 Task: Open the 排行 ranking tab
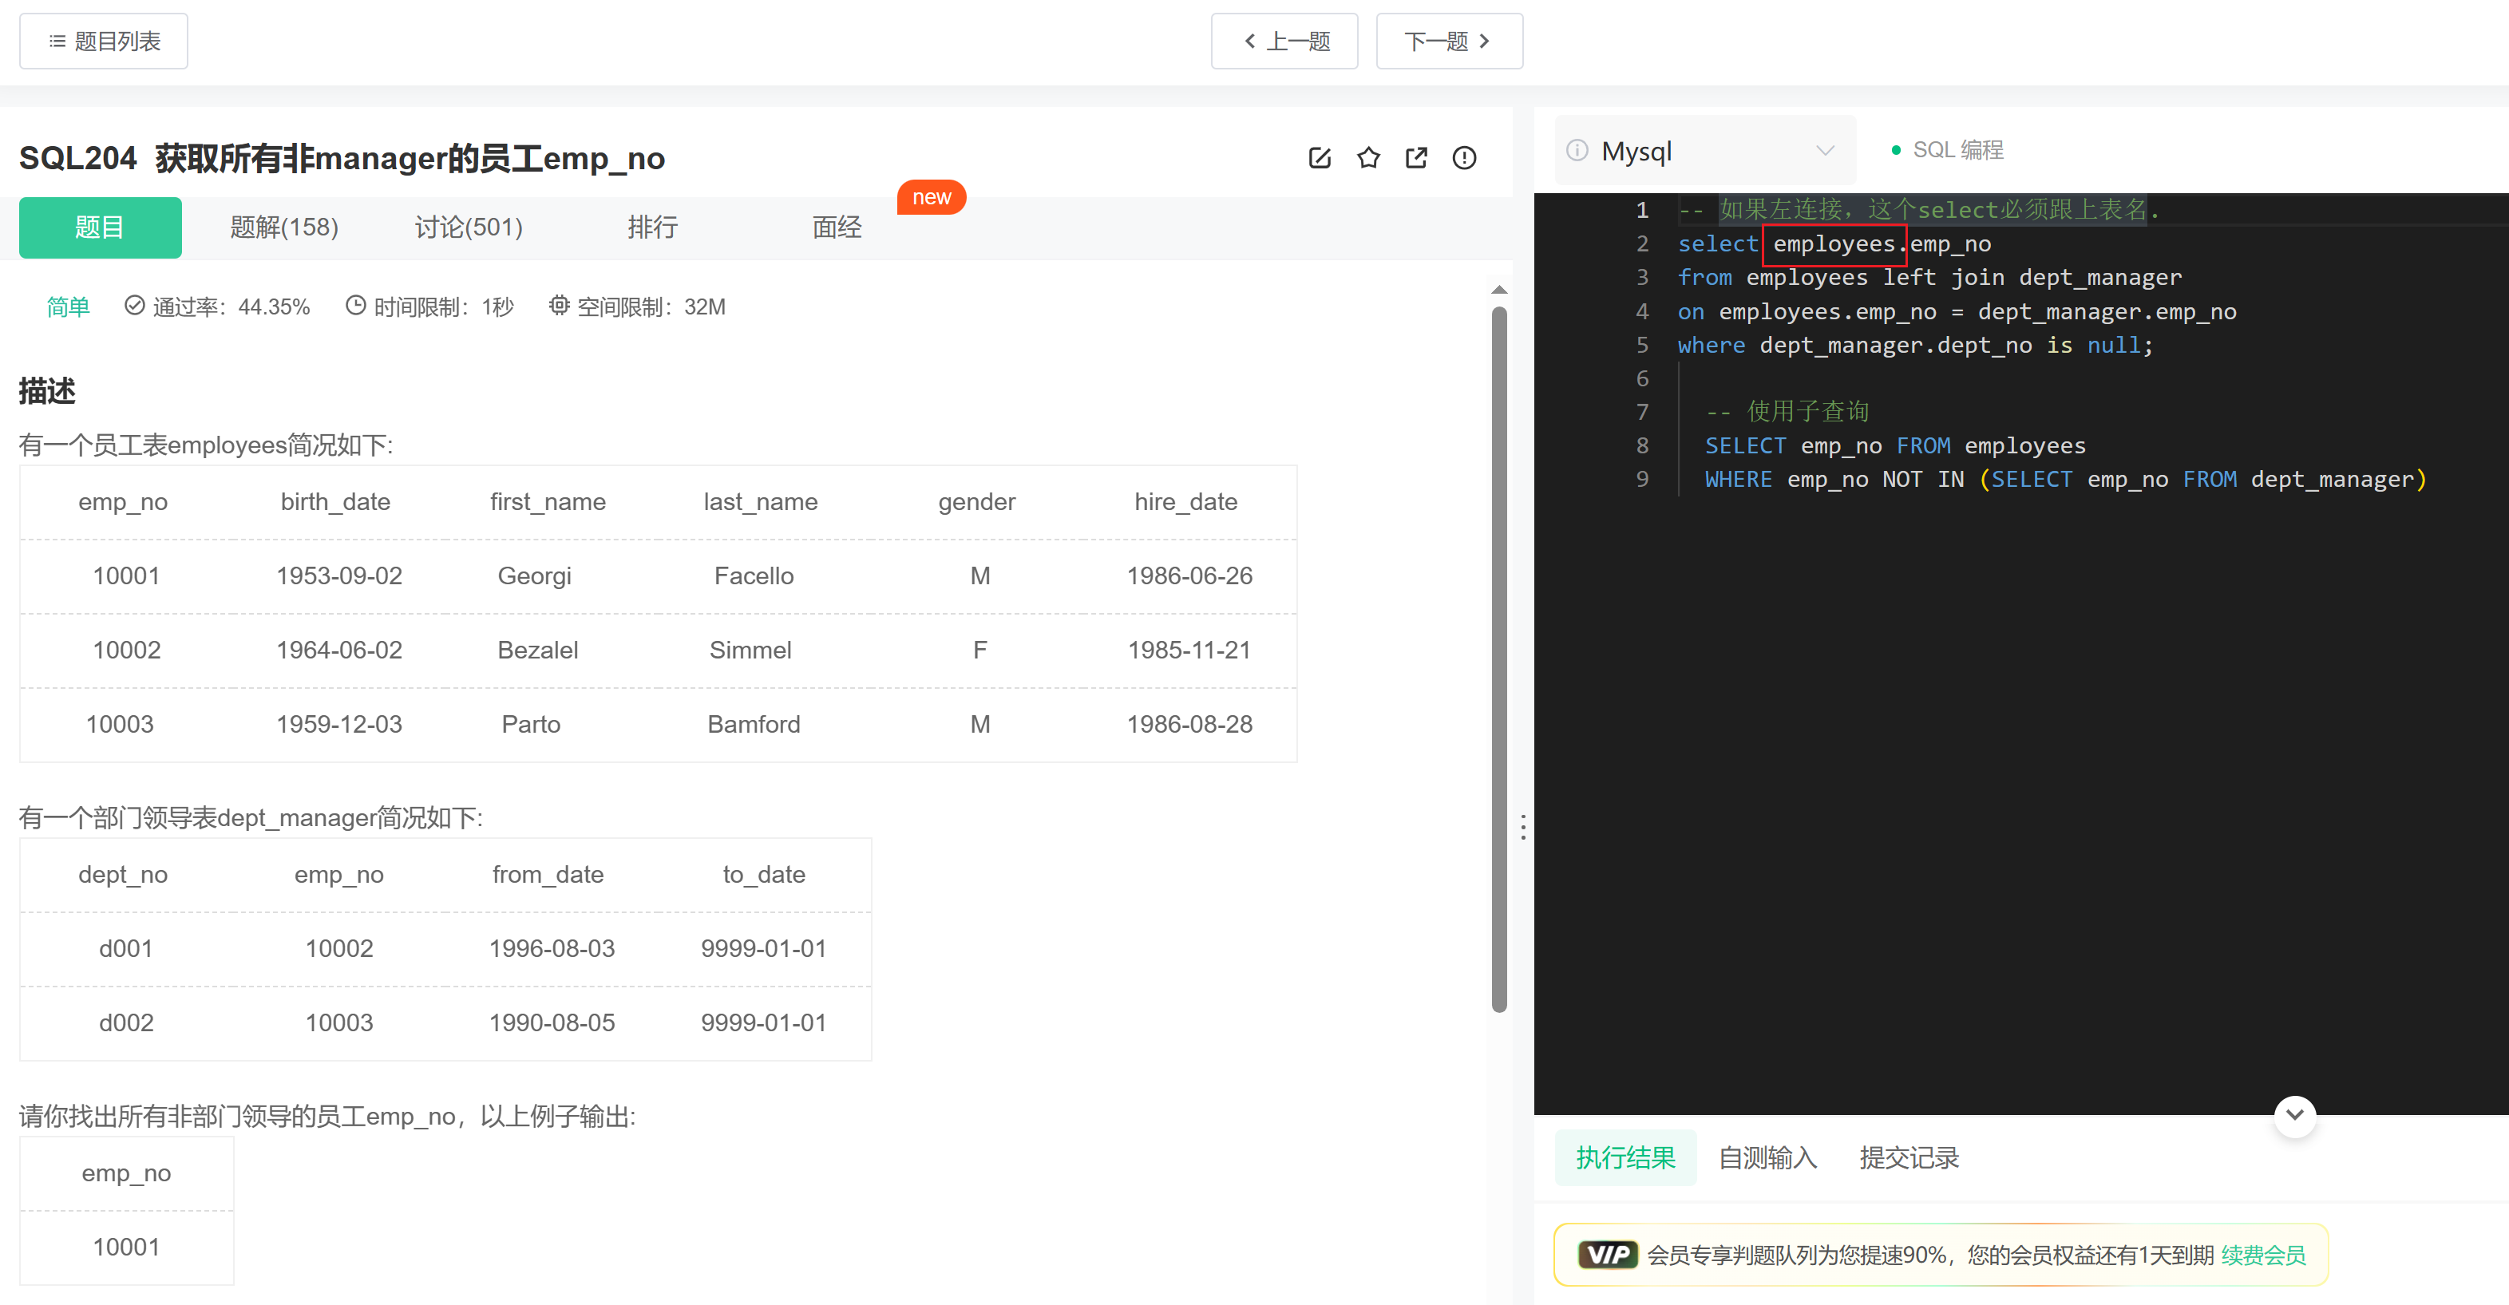pos(652,227)
